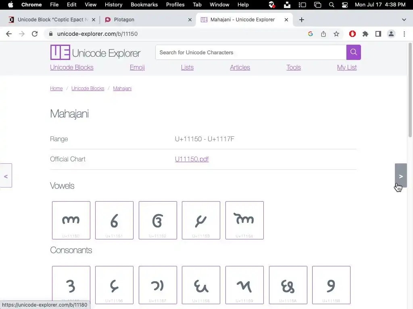Open the Lists navigation link
This screenshot has height=309, width=413.
pyautogui.click(x=187, y=68)
